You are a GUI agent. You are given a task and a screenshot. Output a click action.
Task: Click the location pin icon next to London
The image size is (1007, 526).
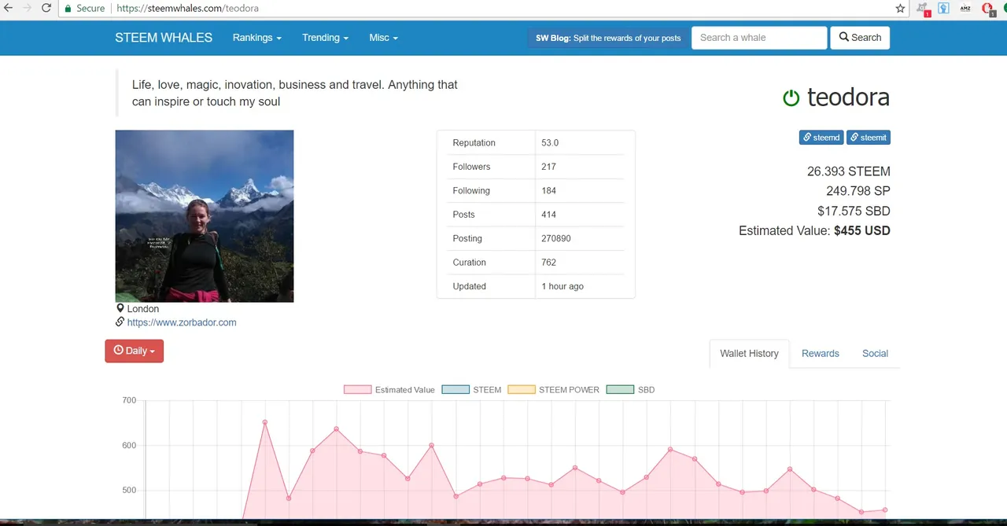tap(120, 308)
